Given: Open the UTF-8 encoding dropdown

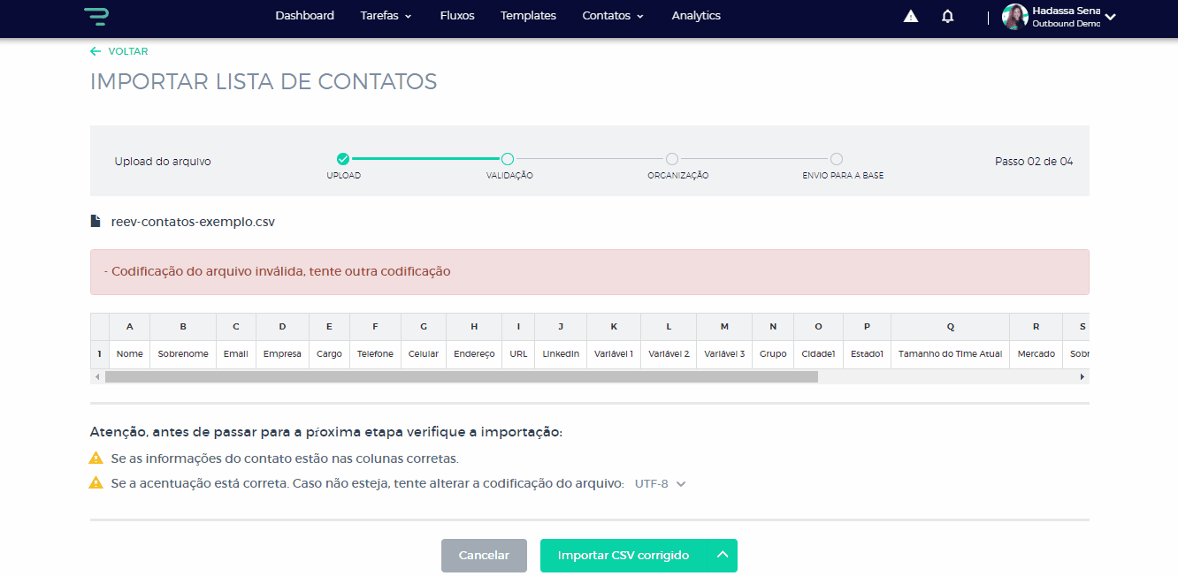Looking at the screenshot, I should tap(660, 484).
